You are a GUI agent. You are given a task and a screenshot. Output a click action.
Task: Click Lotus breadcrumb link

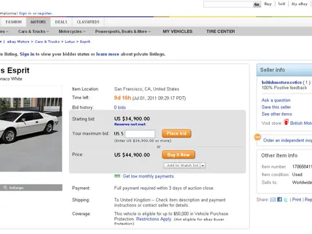70,42
